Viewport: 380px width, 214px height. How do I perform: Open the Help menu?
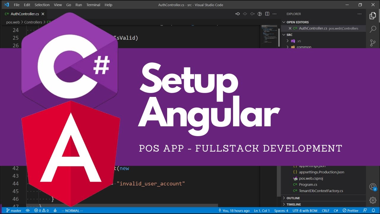coord(109,5)
